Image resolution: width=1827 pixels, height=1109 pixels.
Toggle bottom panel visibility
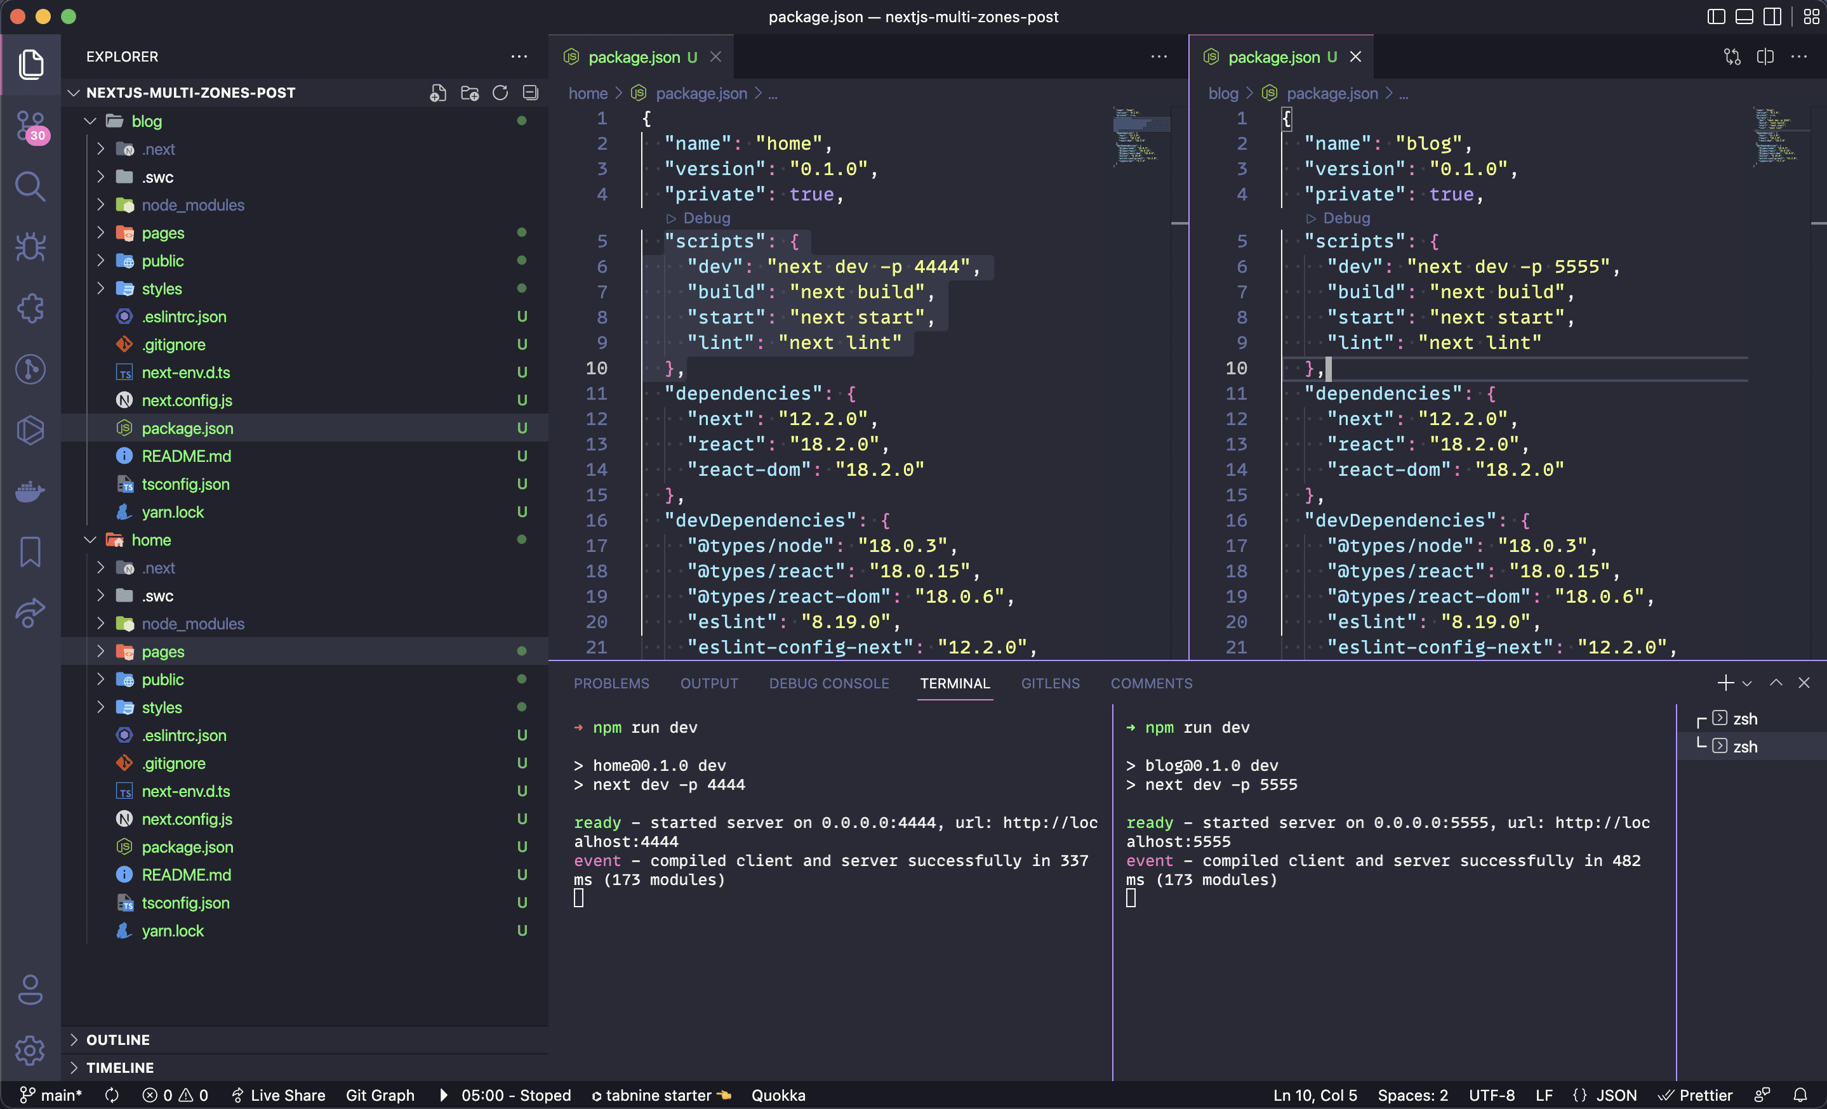pos(1744,16)
